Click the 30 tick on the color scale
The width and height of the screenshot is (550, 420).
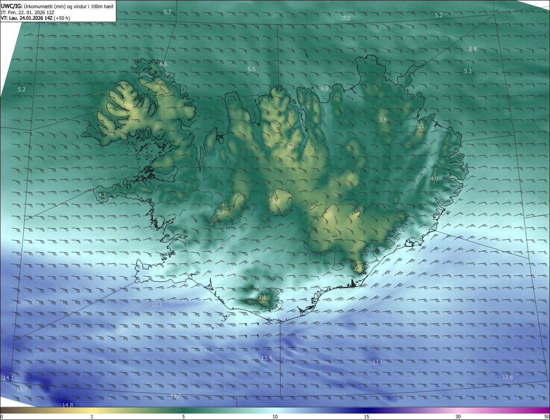click(458, 417)
